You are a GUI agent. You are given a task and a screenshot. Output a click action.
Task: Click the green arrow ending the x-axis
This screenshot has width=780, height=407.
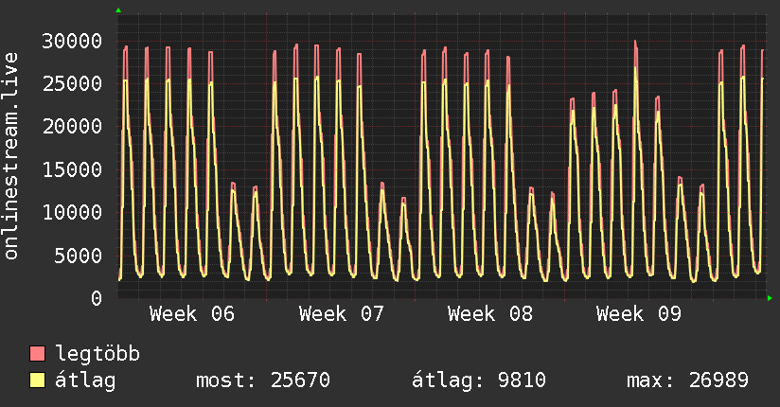(x=770, y=298)
